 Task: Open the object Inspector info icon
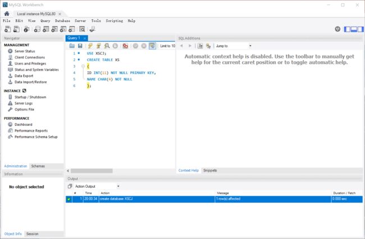point(26,29)
